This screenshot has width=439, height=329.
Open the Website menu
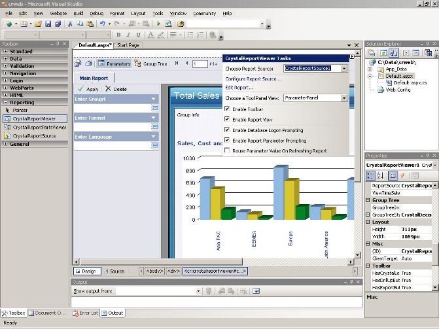58,13
